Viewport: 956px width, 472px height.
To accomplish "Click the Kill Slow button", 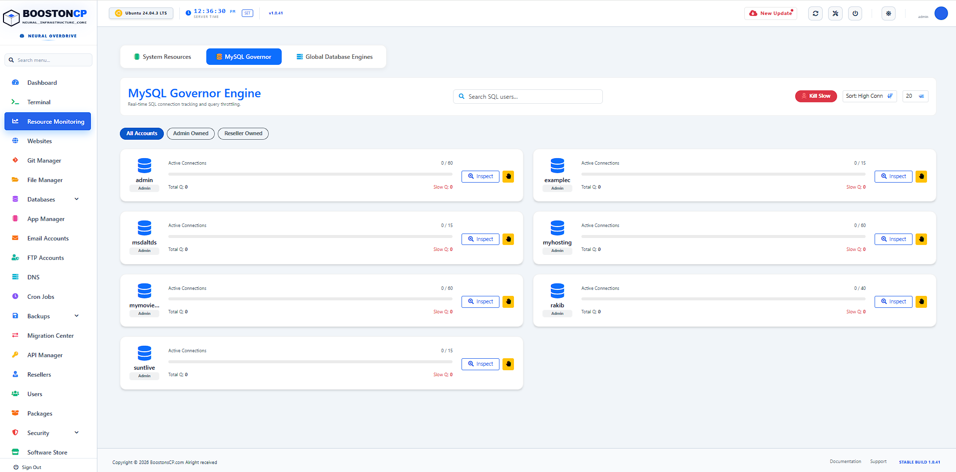I will point(816,96).
